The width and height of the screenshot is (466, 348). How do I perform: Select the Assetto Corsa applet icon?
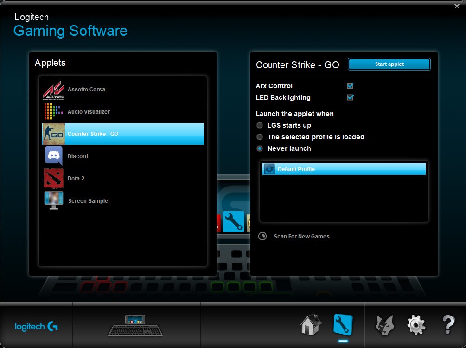pyautogui.click(x=54, y=90)
